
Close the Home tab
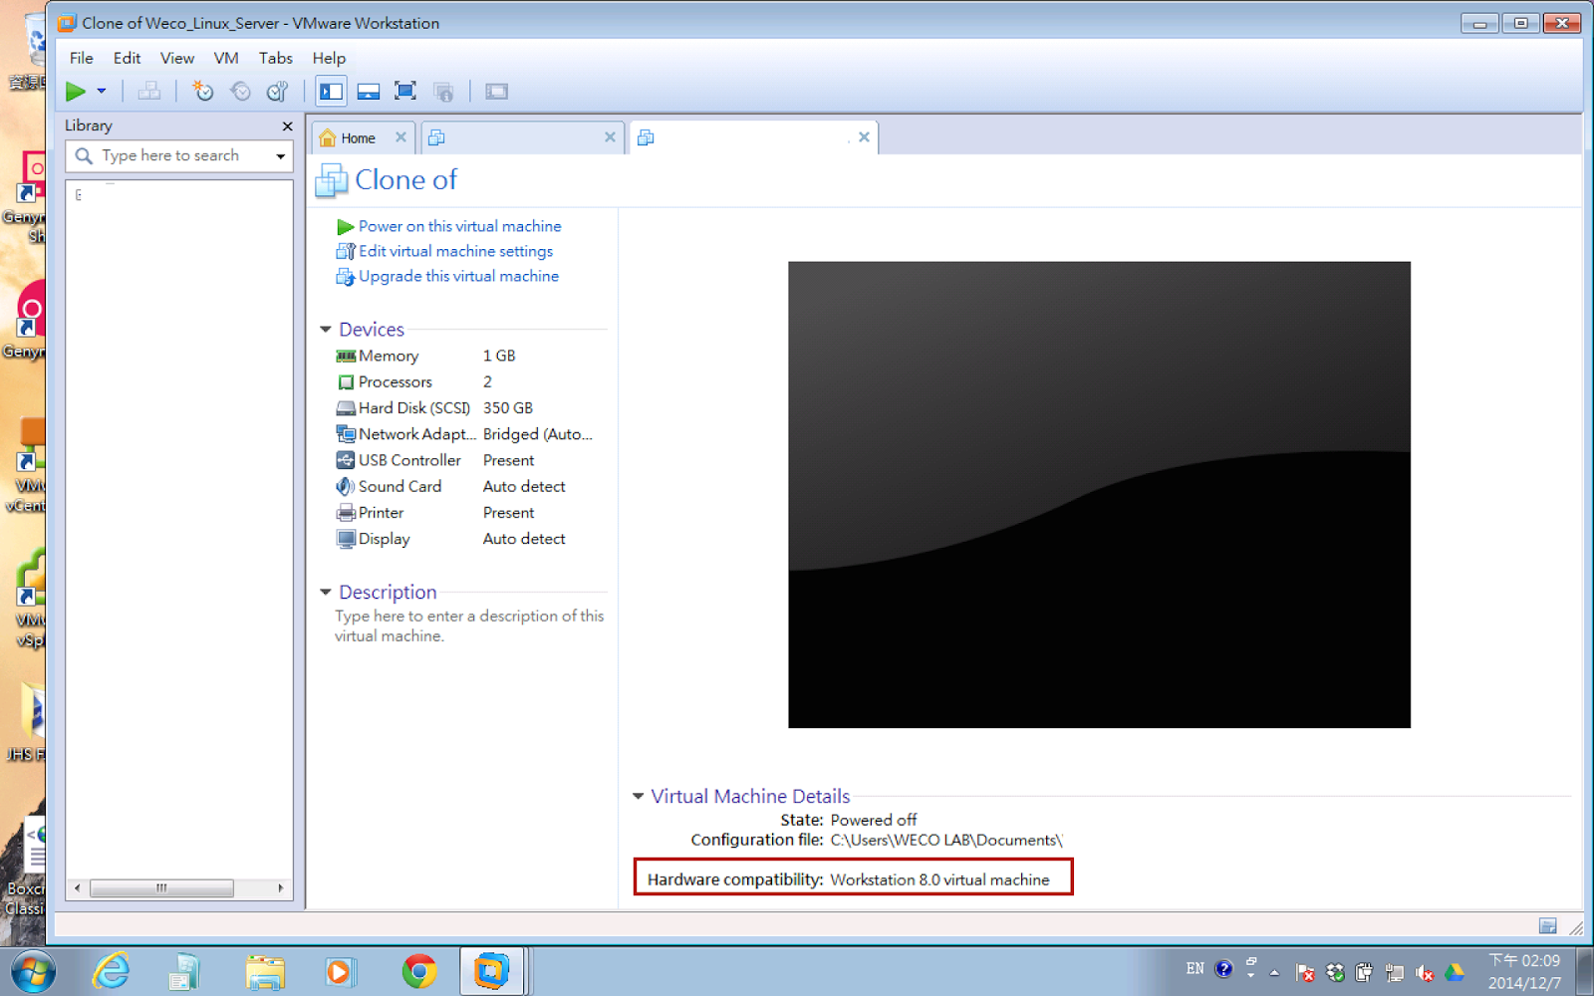pyautogui.click(x=400, y=137)
